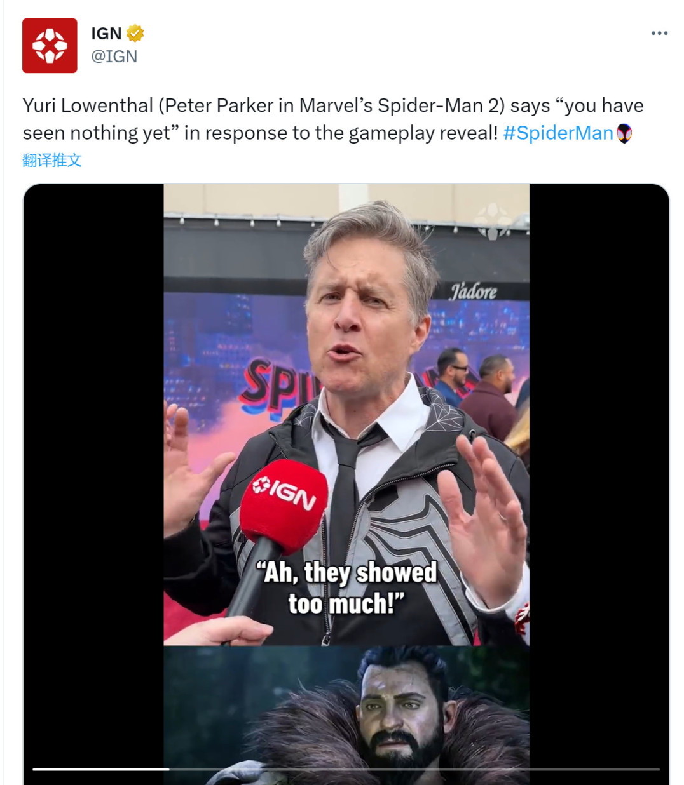This screenshot has height=785, width=684.
Task: Click the Spider-Man mask emoji after hashtag
Action: tap(624, 133)
